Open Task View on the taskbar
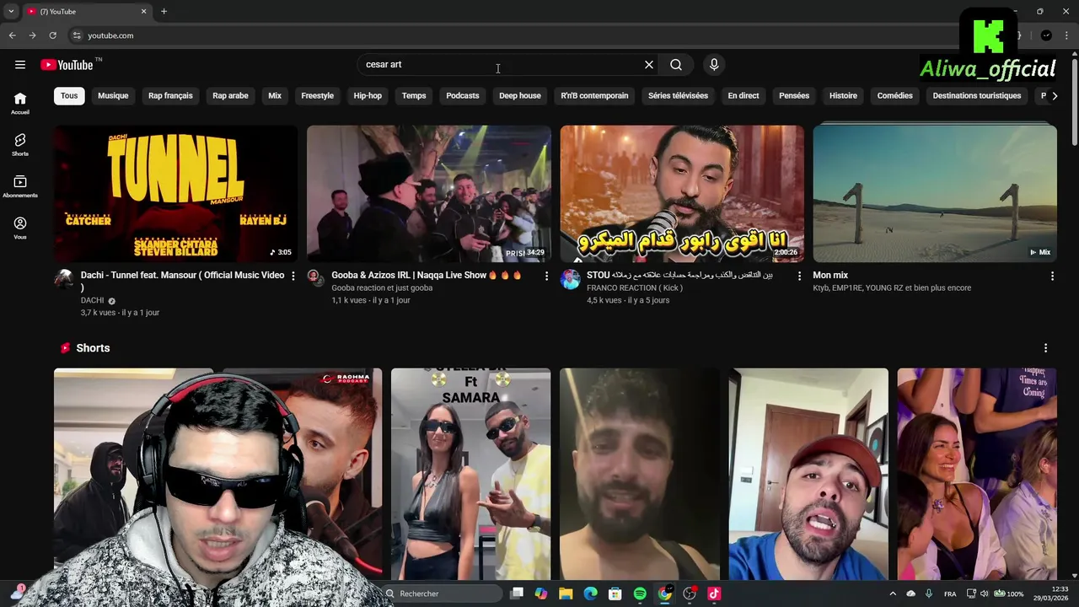Screen dimensions: 1079x607 pos(517,594)
